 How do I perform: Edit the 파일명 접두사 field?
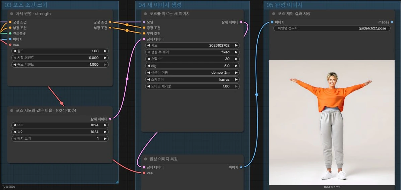click(x=332, y=28)
